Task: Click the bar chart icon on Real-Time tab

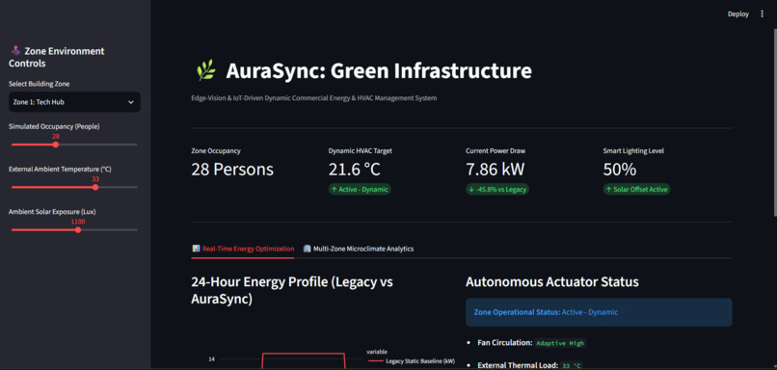Action: [197, 249]
